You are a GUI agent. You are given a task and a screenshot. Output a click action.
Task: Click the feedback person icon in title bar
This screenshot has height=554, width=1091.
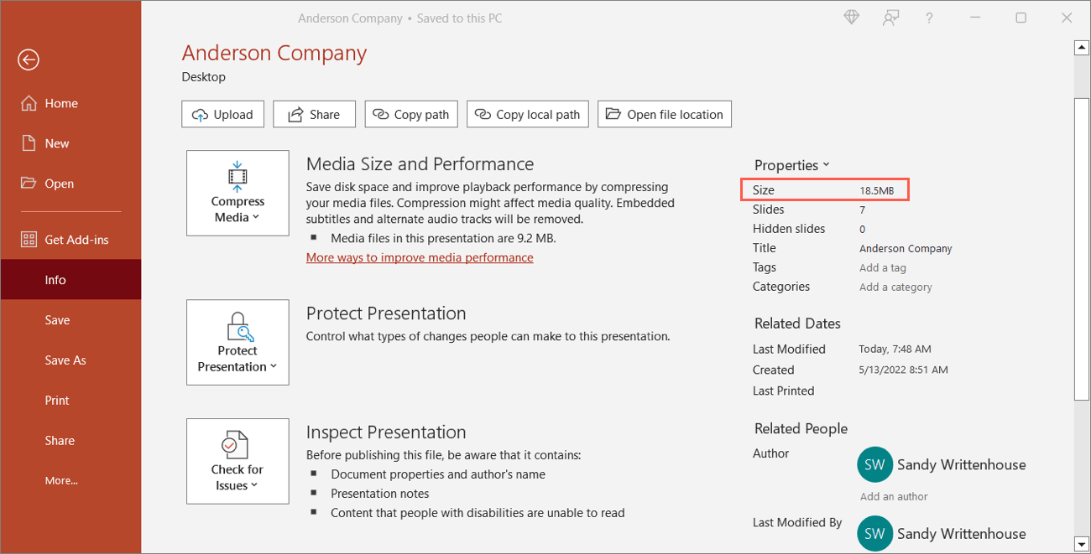tap(890, 18)
